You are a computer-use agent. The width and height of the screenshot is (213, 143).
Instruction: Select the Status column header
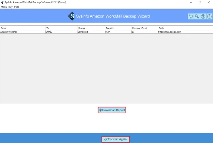91,28
